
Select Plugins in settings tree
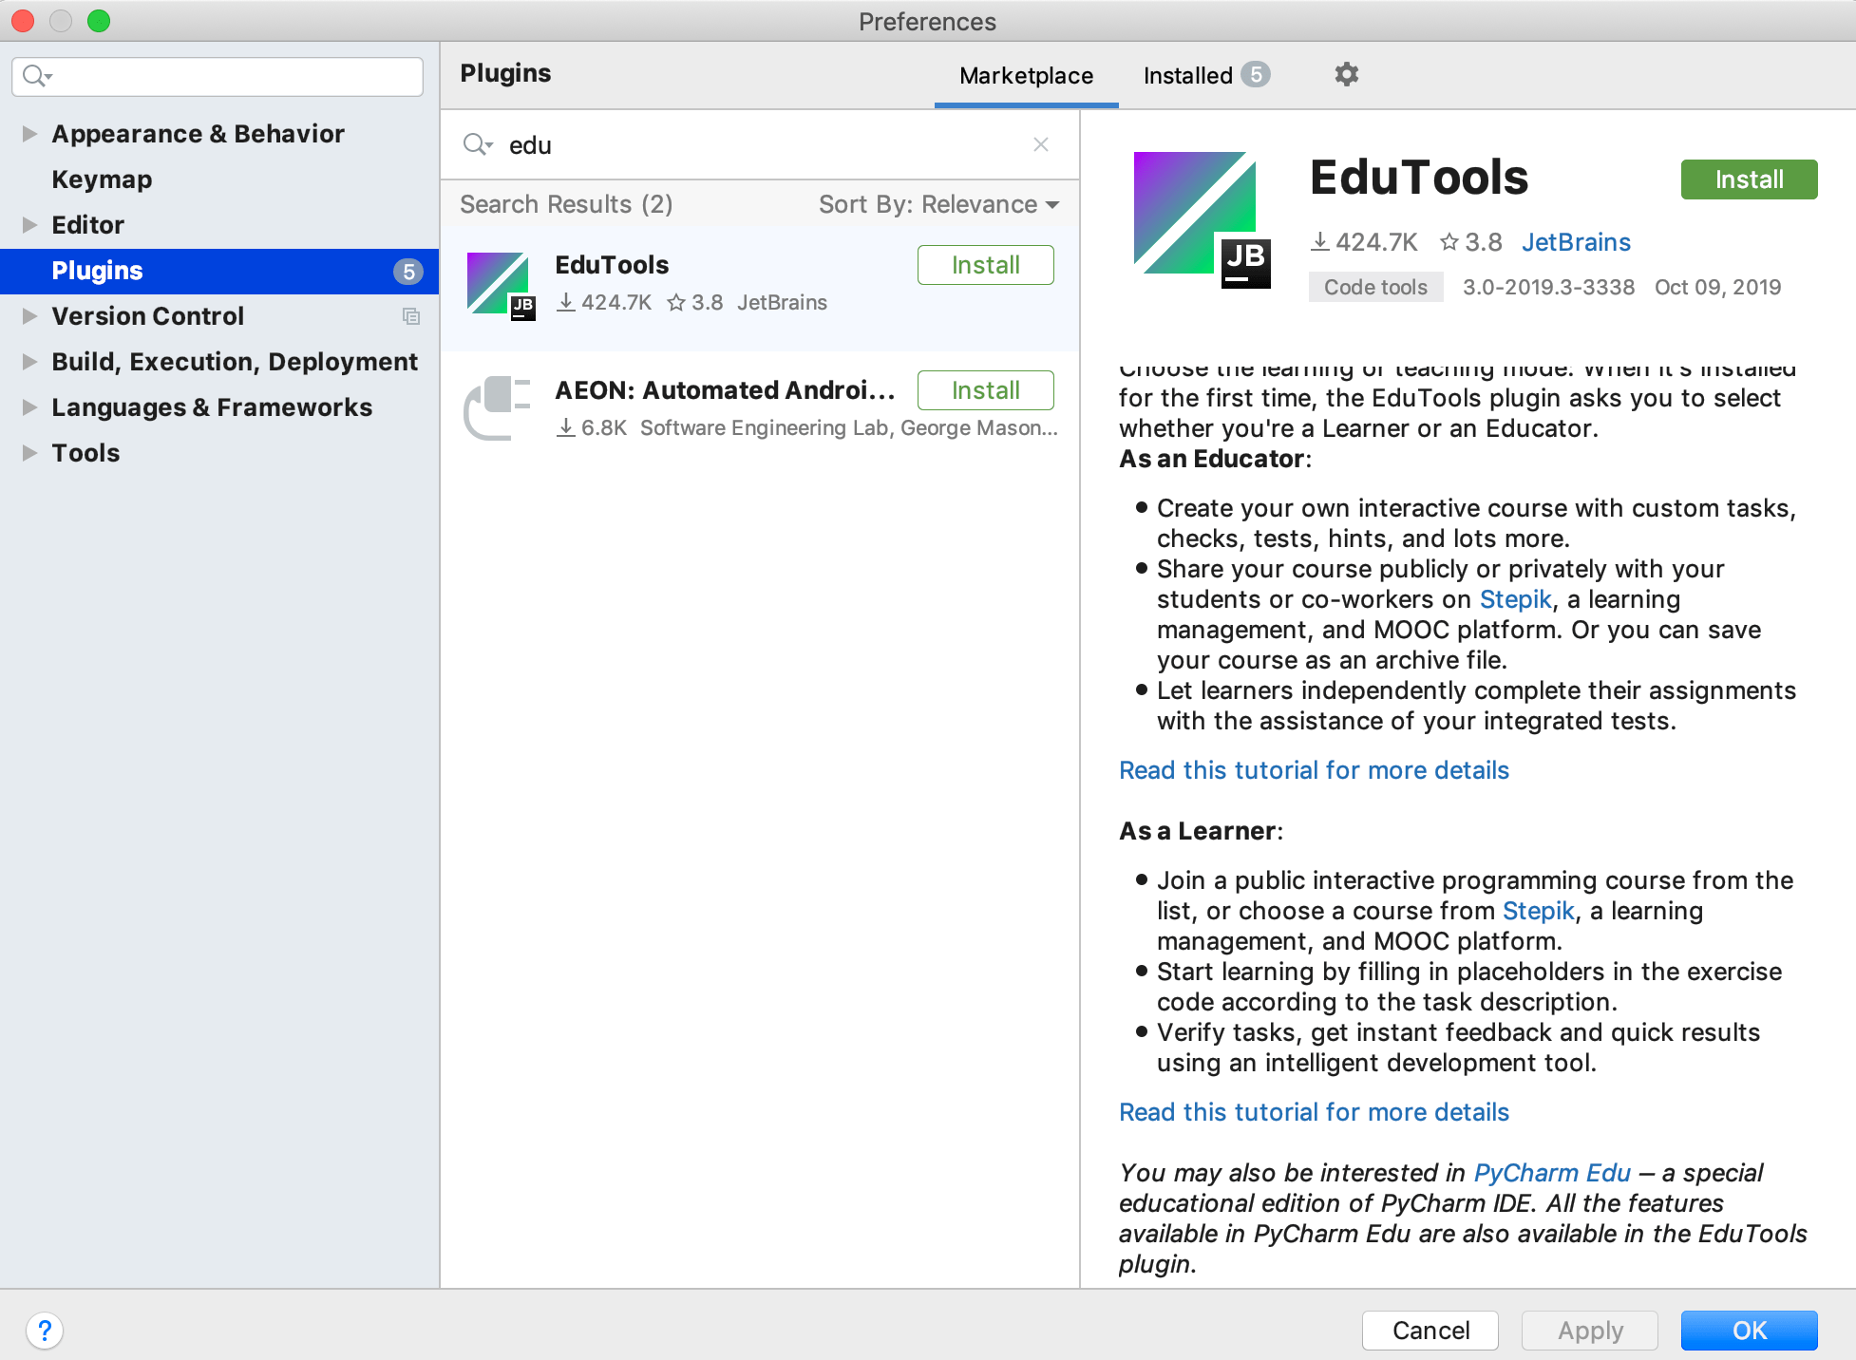click(x=219, y=271)
